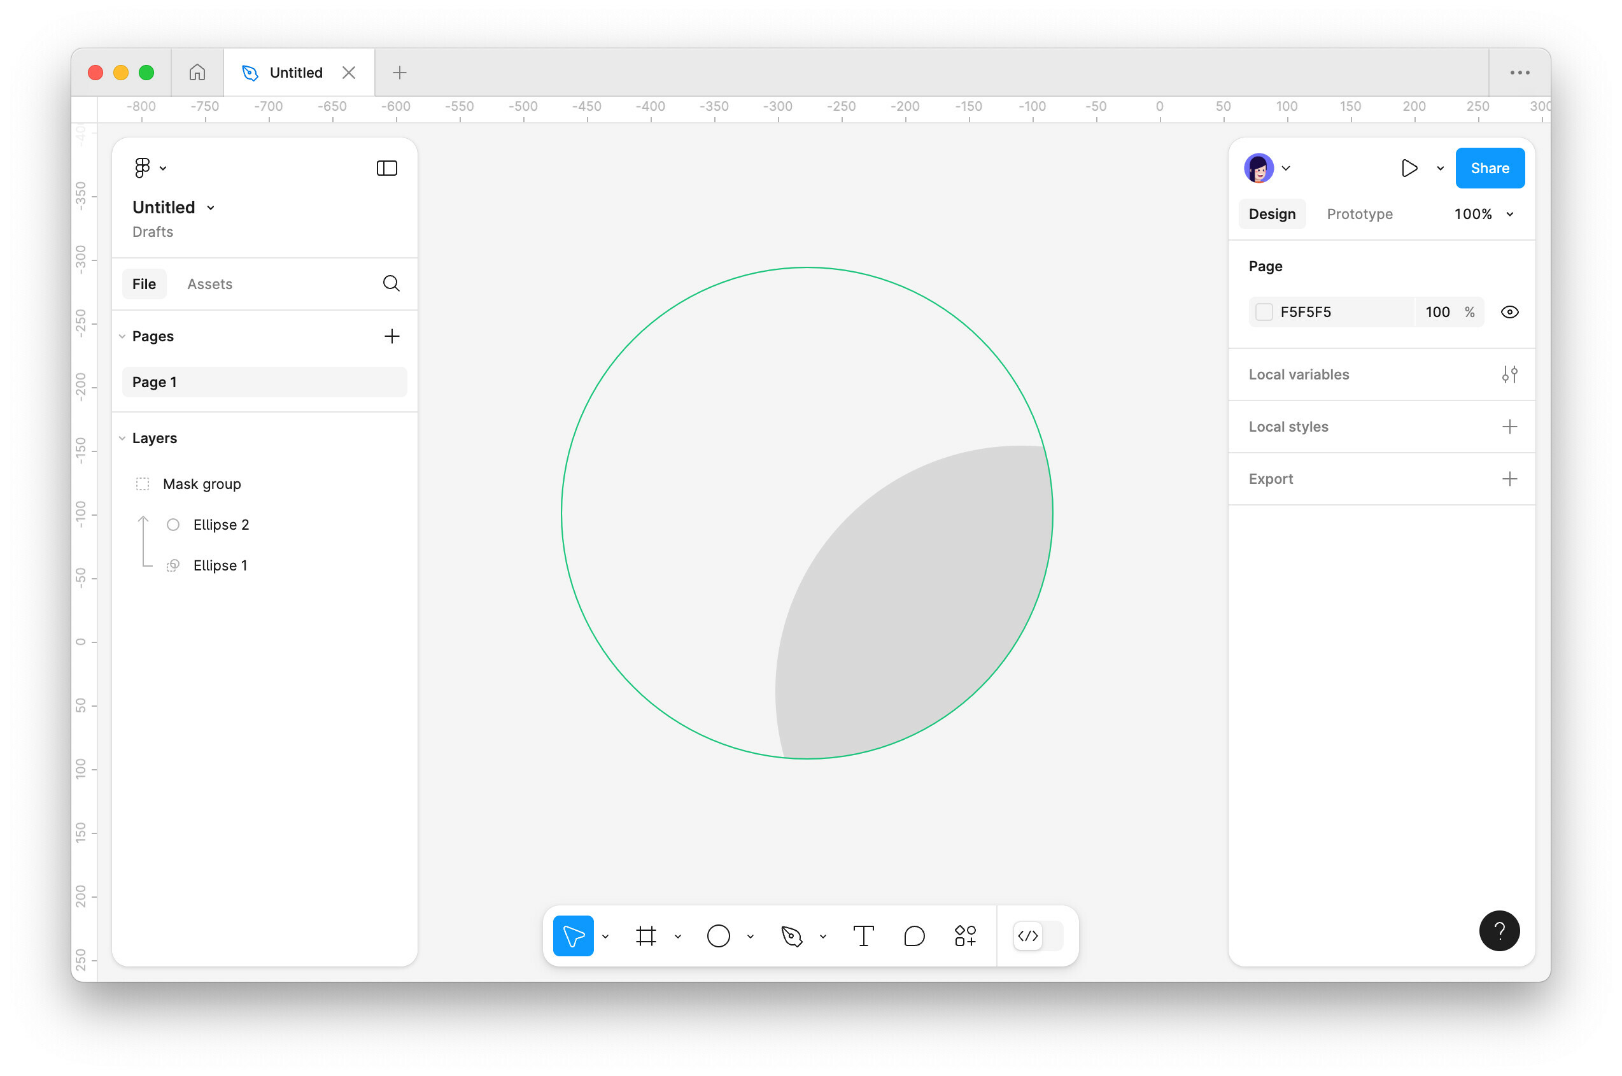This screenshot has width=1622, height=1076.
Task: Select the Frame tool
Action: click(646, 936)
